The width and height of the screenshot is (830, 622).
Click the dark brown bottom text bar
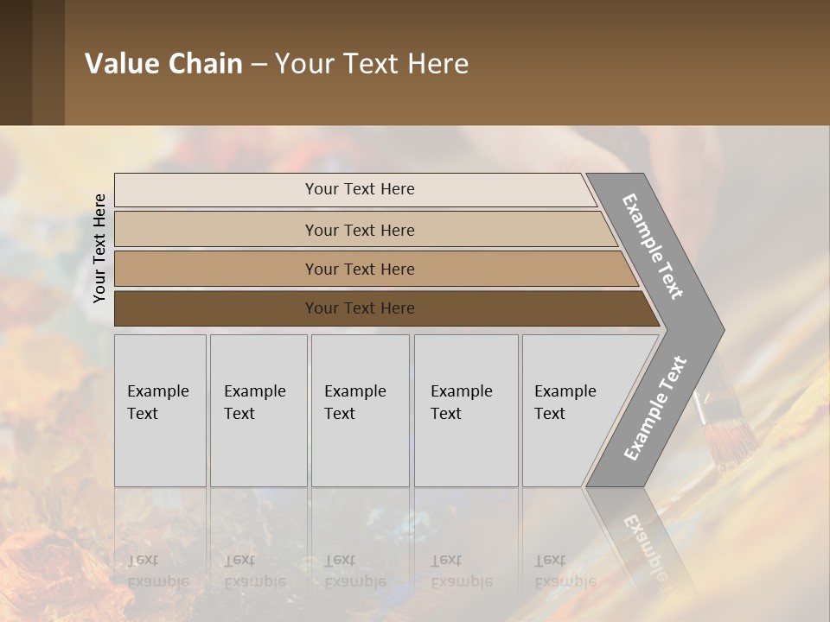tap(359, 308)
